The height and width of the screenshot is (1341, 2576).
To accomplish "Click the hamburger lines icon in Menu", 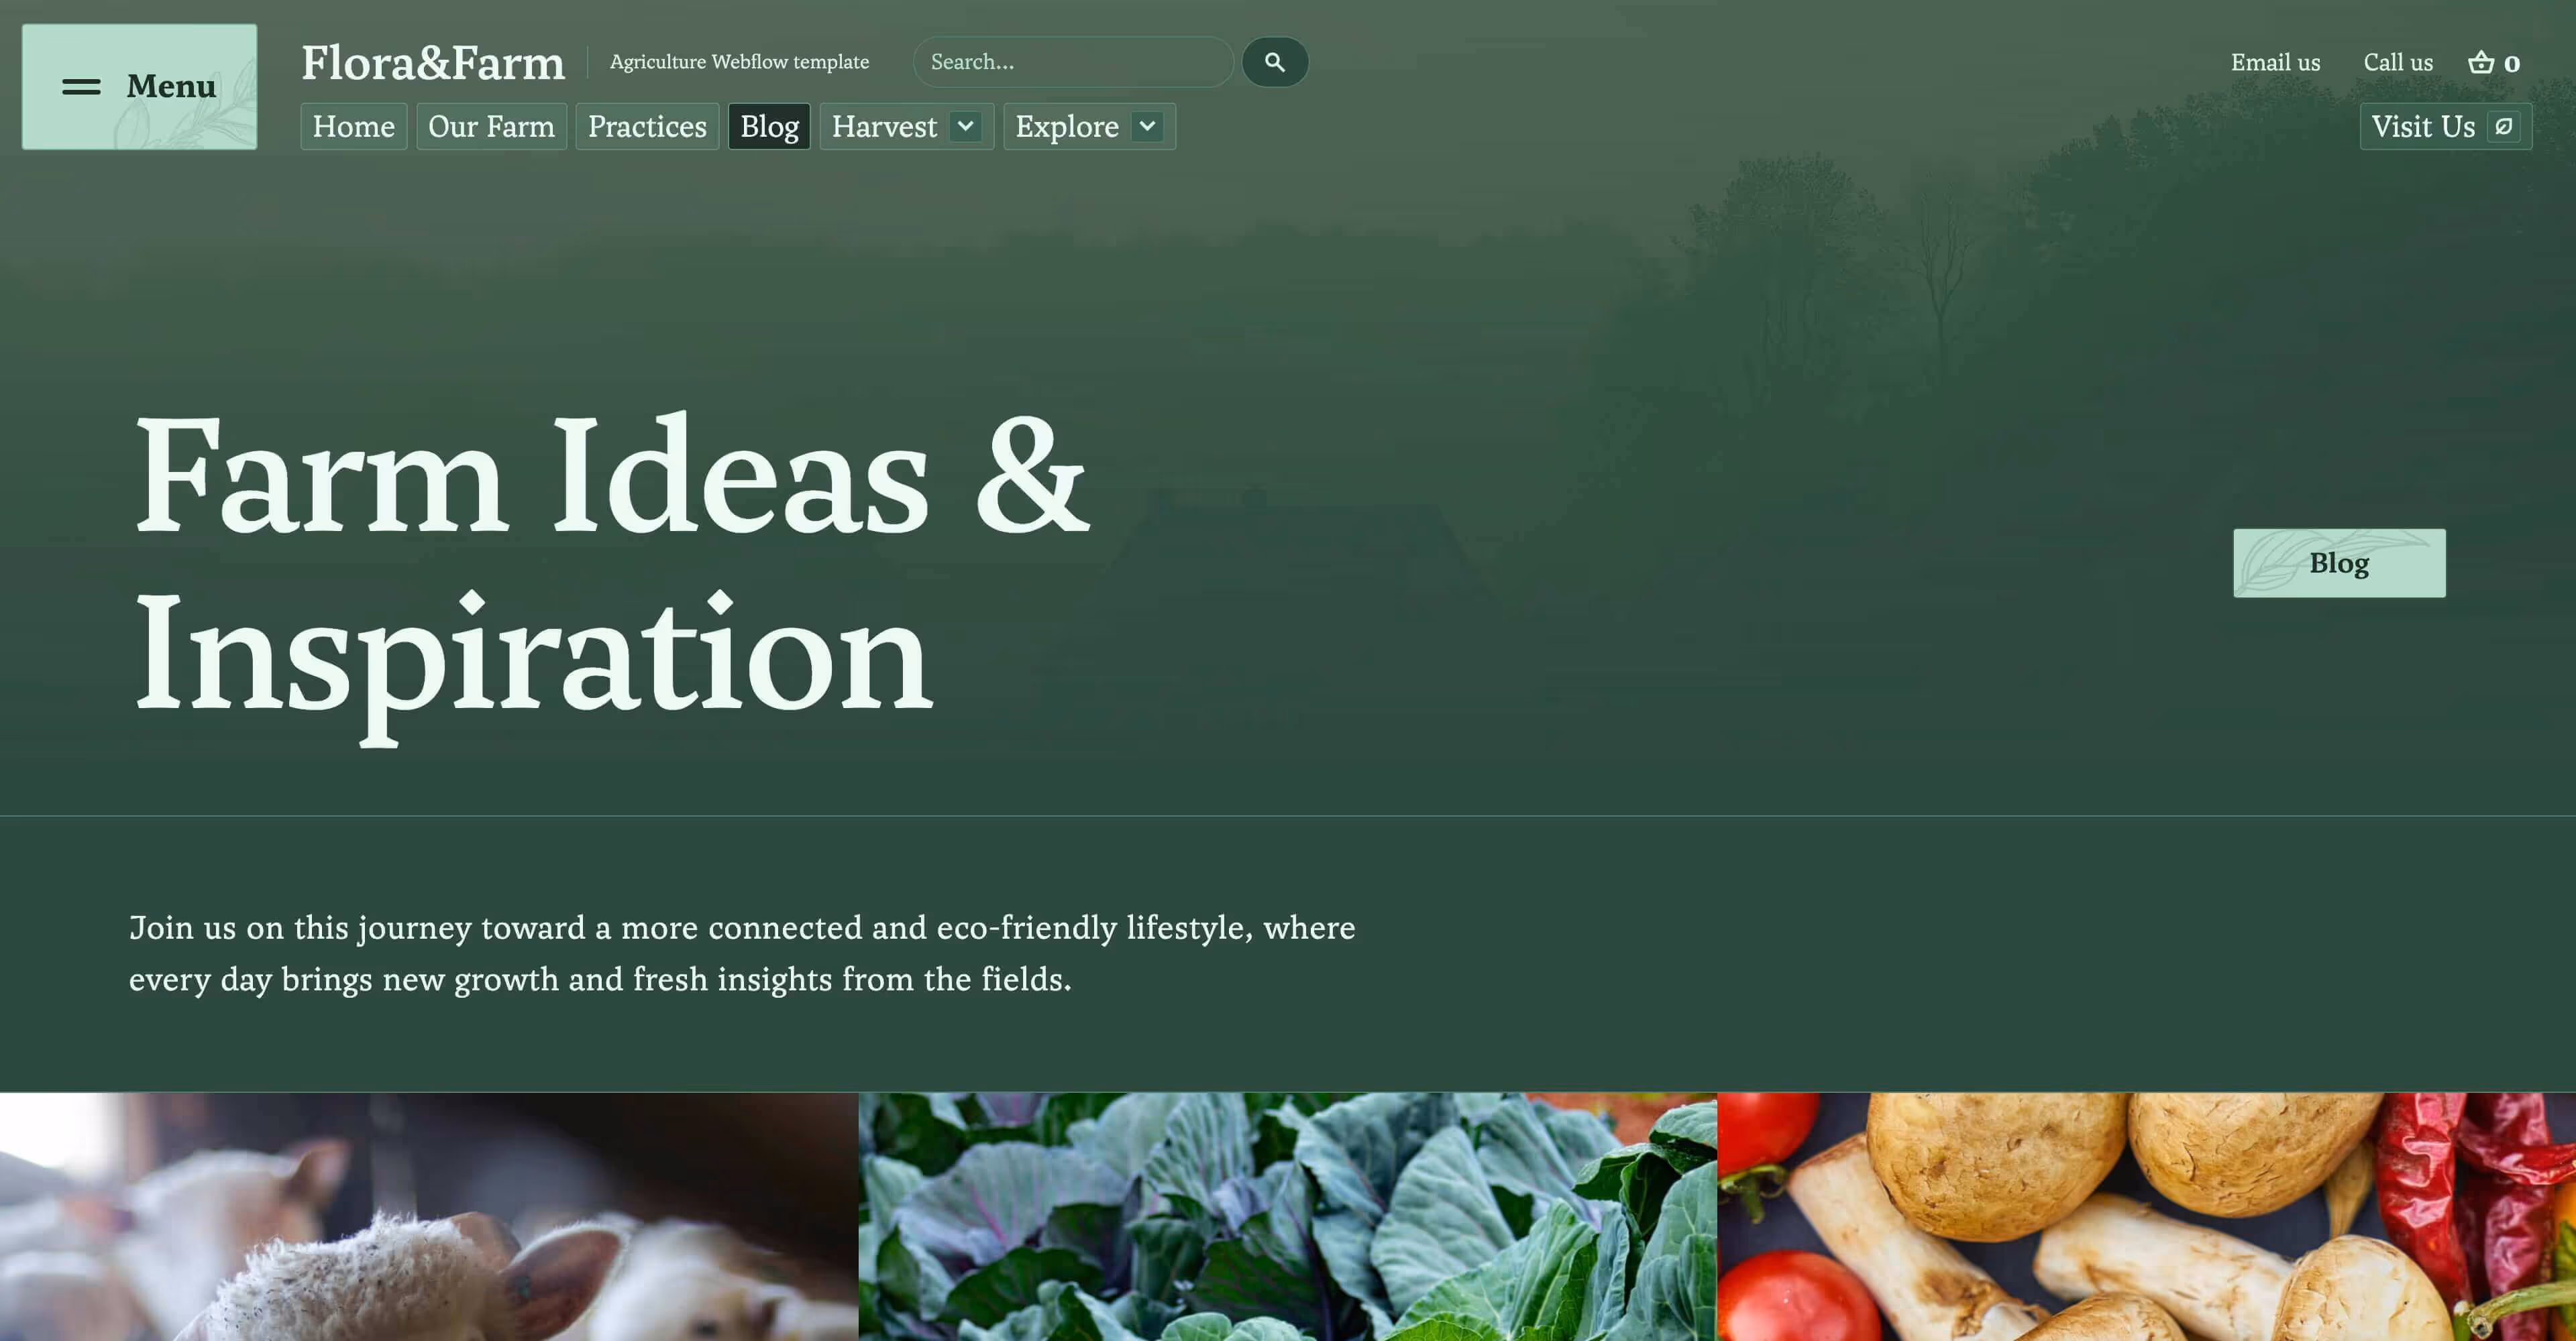I will click(x=81, y=87).
